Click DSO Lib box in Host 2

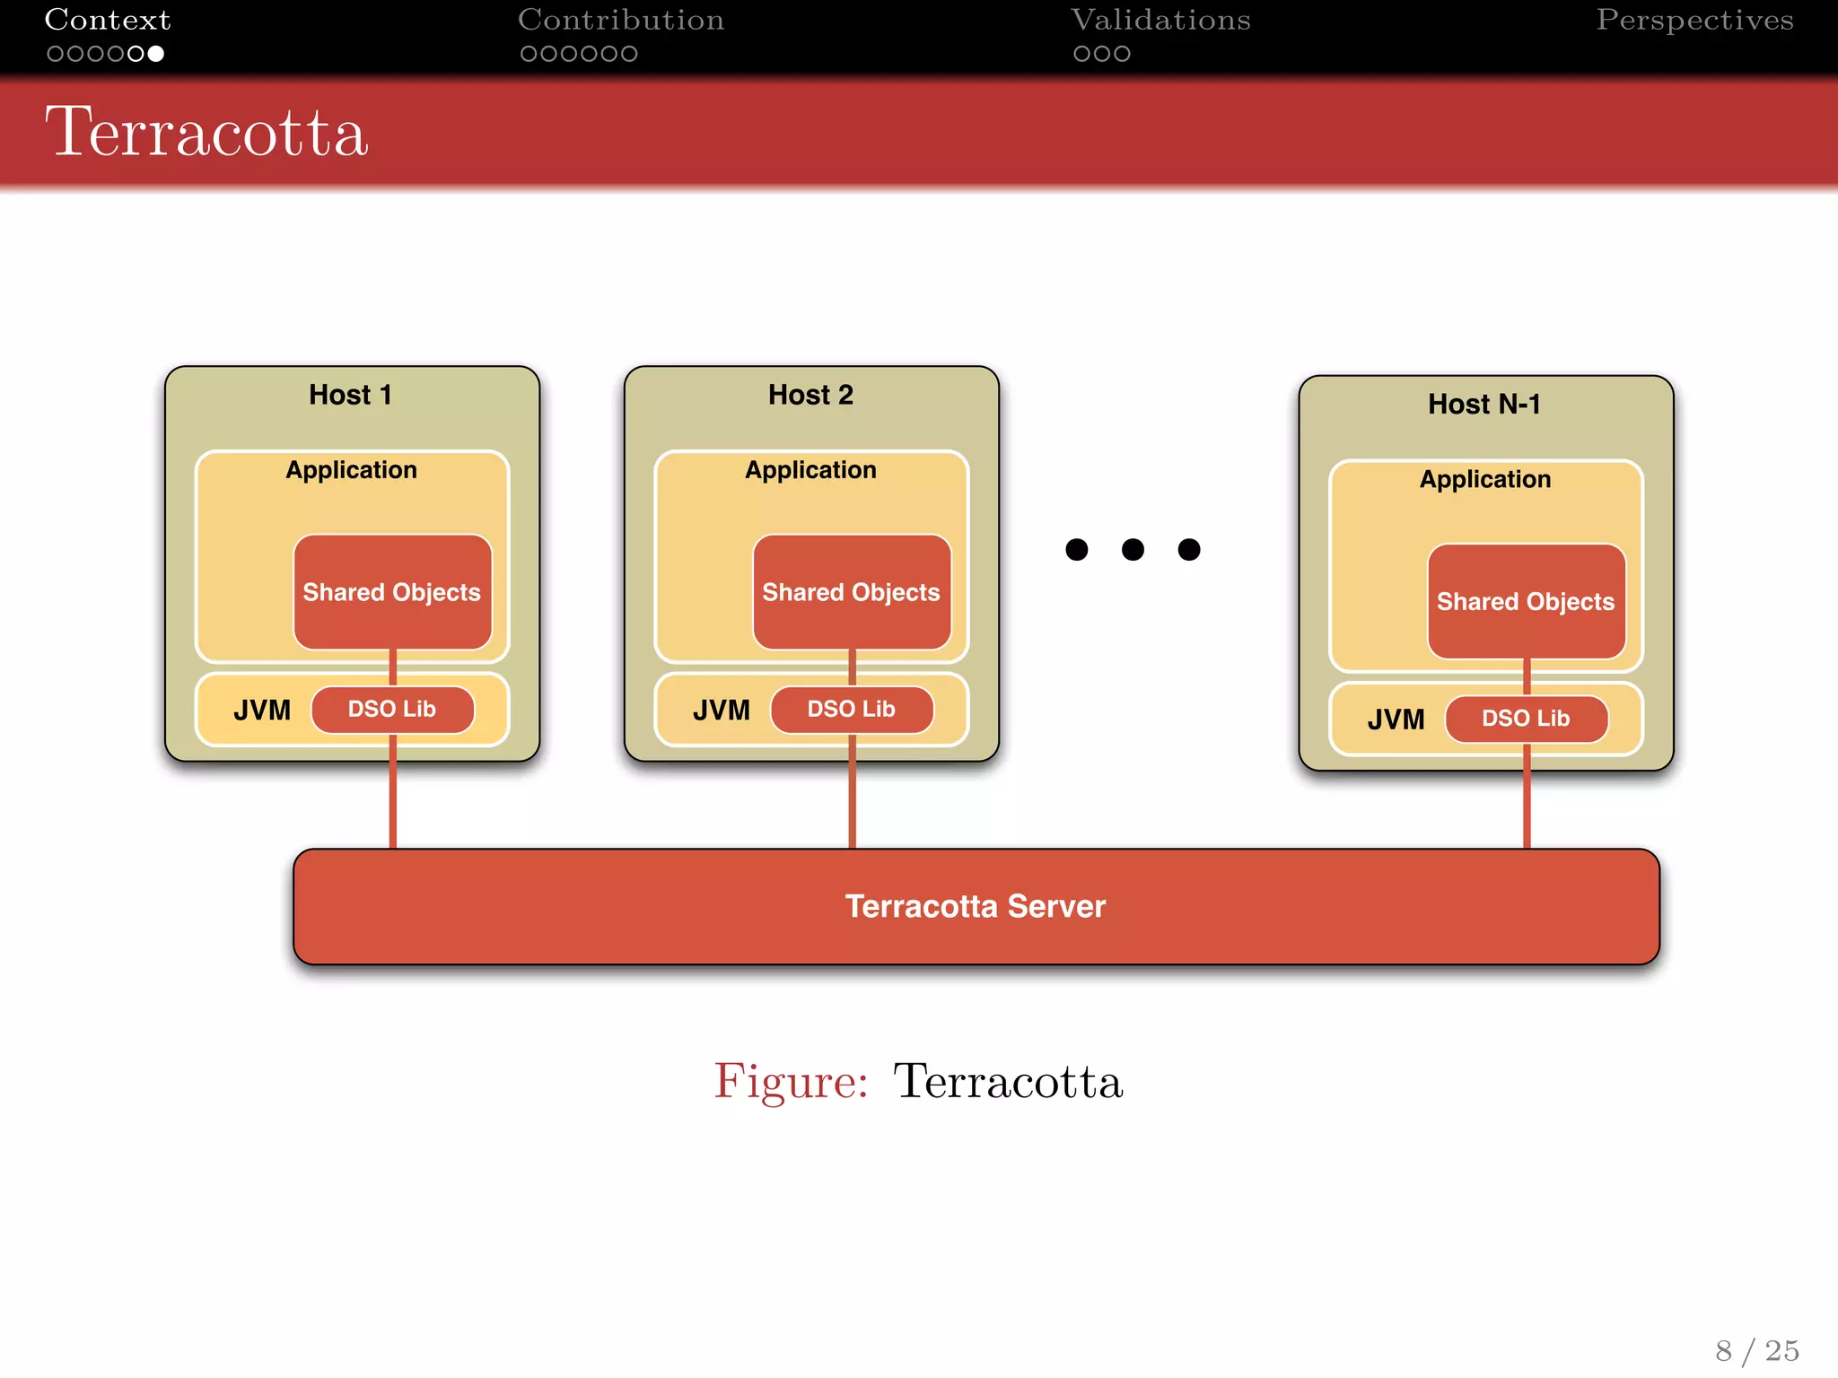(x=852, y=710)
